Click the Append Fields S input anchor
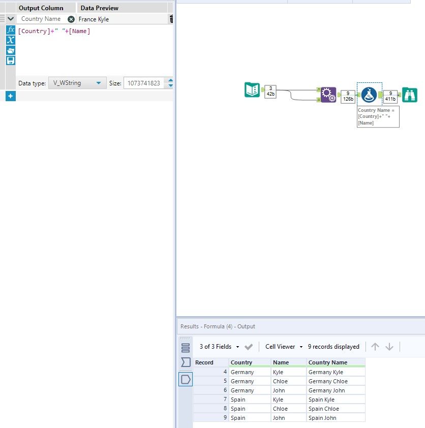This screenshot has height=428, width=425. point(319,100)
